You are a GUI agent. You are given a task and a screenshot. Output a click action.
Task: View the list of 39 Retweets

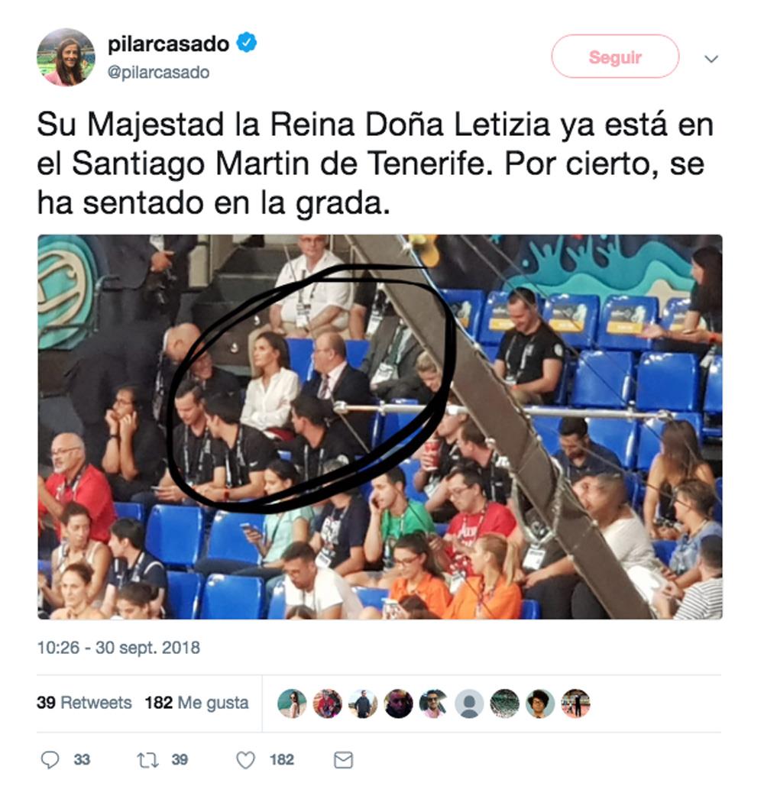click(x=84, y=703)
